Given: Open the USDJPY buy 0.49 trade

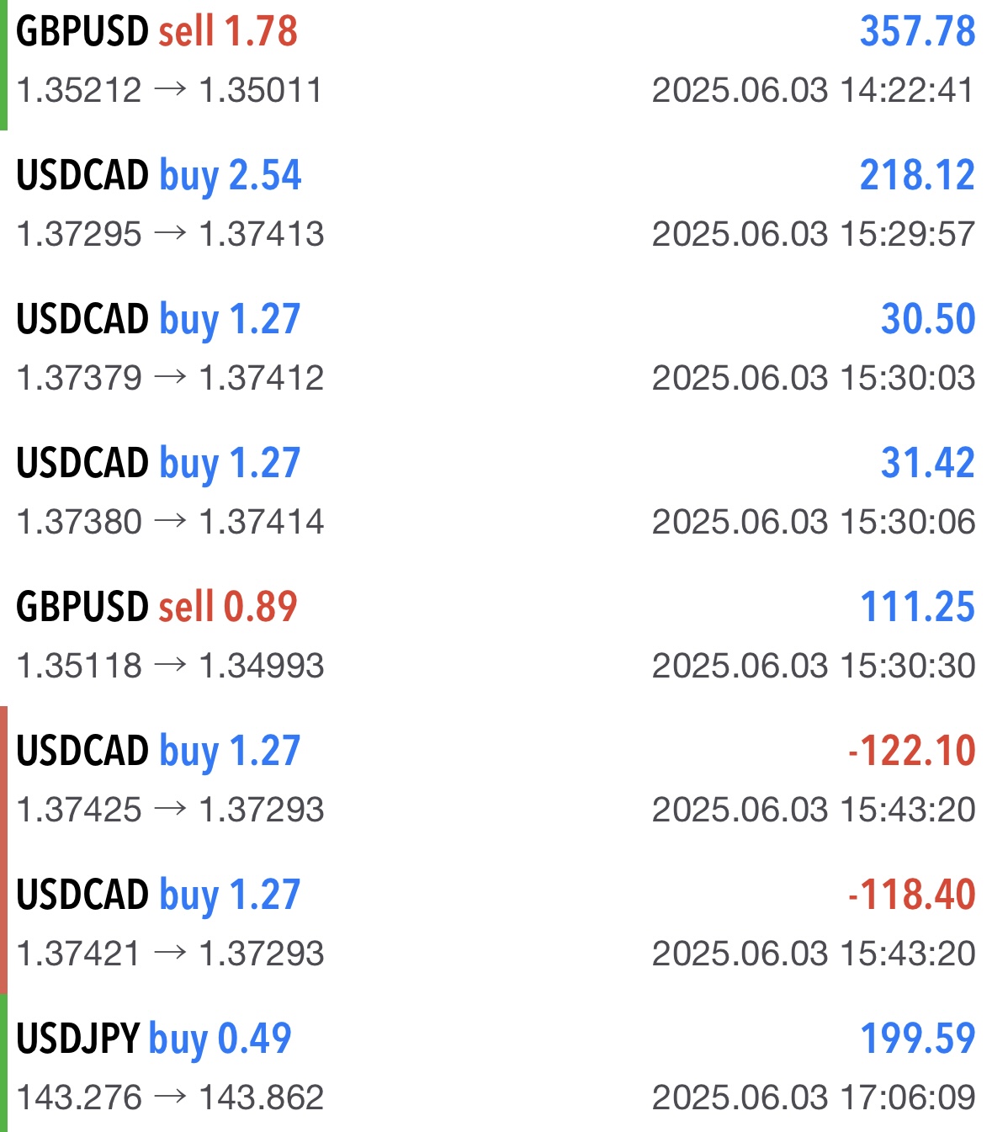Looking at the screenshot, I should (154, 1039).
